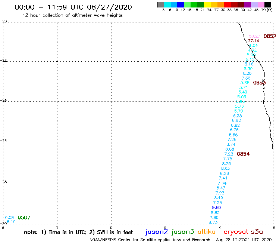Click the 8.08 wave height value
Viewport: 276px width, 243px height.
click(x=230, y=149)
